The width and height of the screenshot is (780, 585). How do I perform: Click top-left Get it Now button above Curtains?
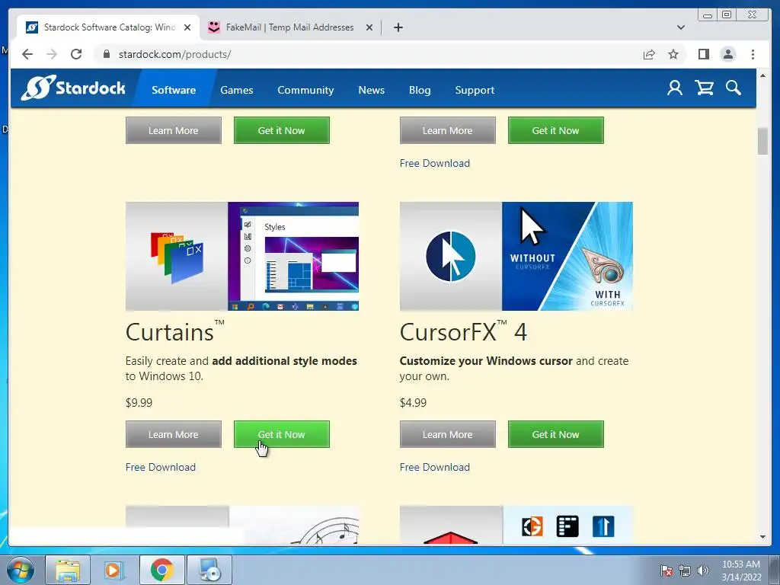pos(282,130)
